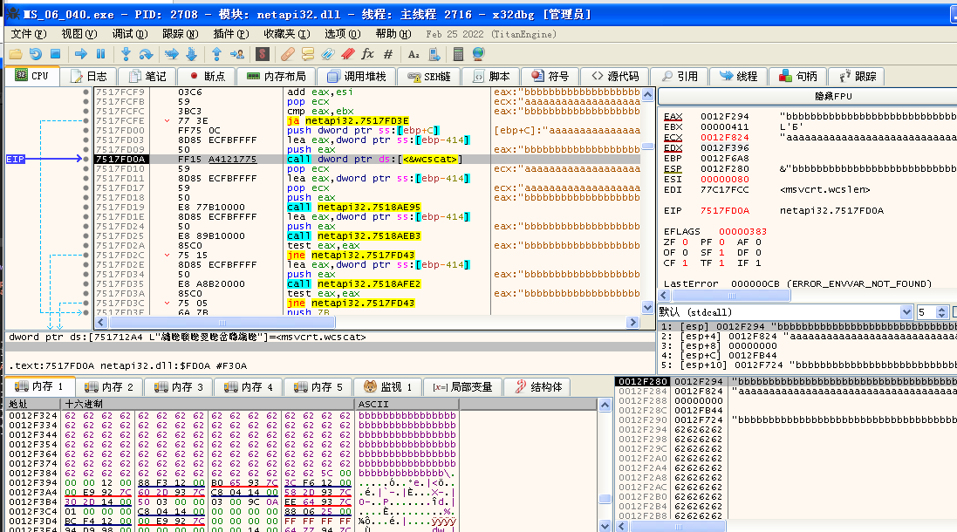Click the 隐藏FPU button
The width and height of the screenshot is (957, 532).
tap(808, 96)
